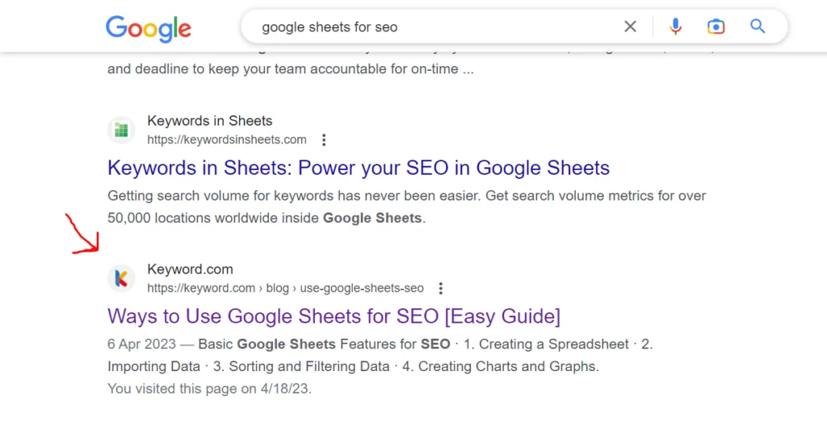Click the https://keywordsinsheets.com URL text
Screen dimensions: 827x421
[227, 140]
